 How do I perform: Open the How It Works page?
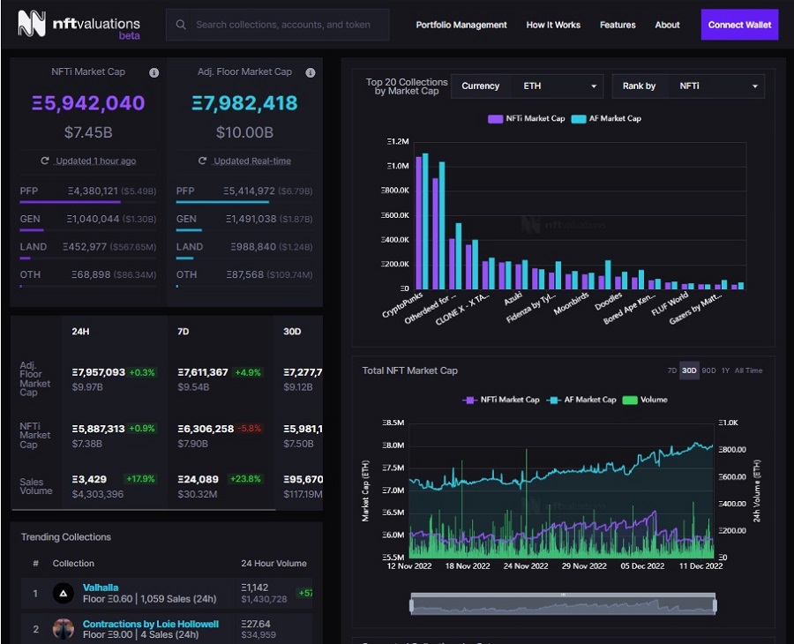tap(553, 25)
